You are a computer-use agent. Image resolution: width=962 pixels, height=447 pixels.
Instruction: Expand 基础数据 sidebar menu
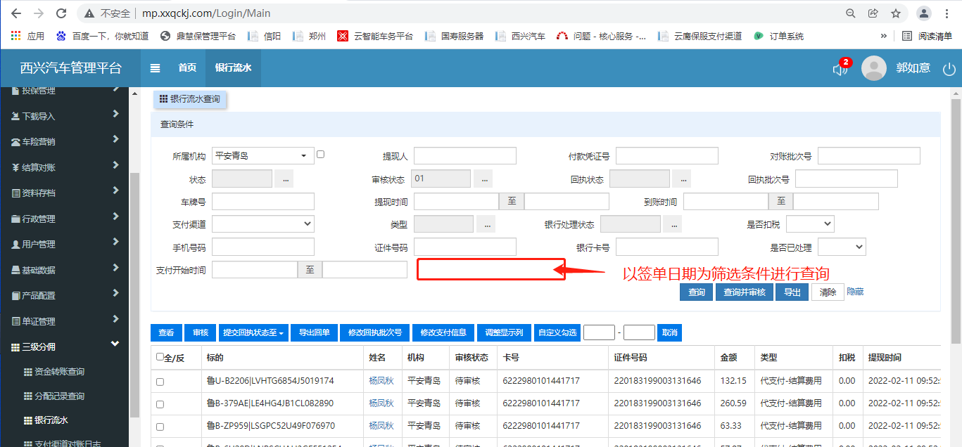click(65, 270)
